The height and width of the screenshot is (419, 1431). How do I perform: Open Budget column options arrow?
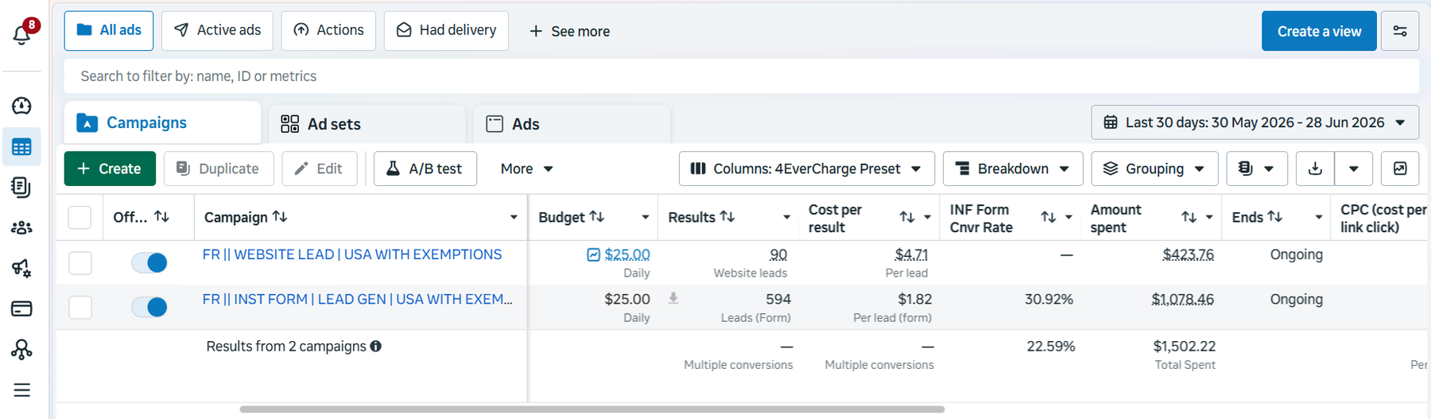coord(646,217)
